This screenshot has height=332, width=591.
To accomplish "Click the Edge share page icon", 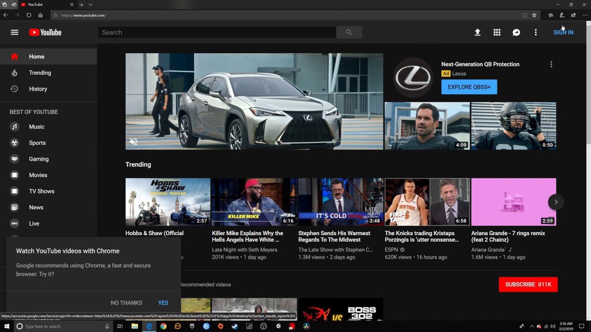I will click(x=573, y=15).
